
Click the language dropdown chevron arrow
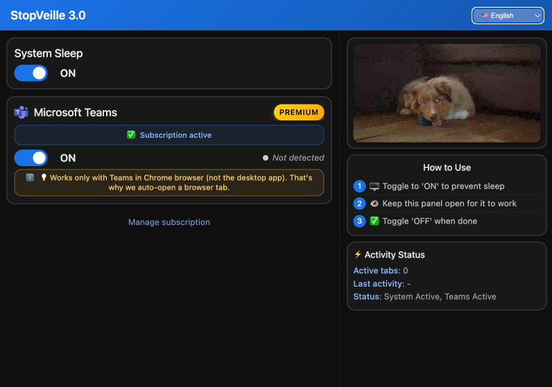point(537,15)
